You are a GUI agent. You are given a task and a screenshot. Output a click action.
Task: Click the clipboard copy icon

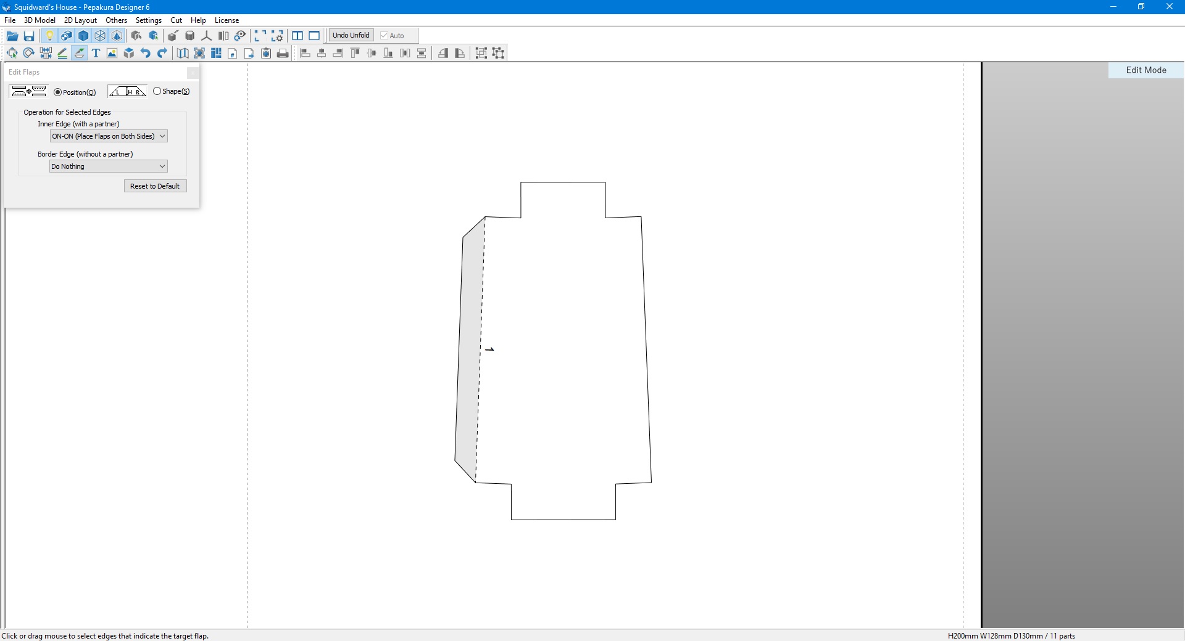click(x=266, y=53)
